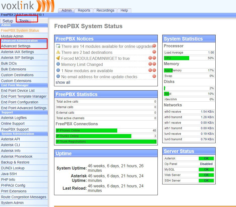This screenshot has height=207, width=236.
Task: Open End Point Configuration
Action: 24,102
